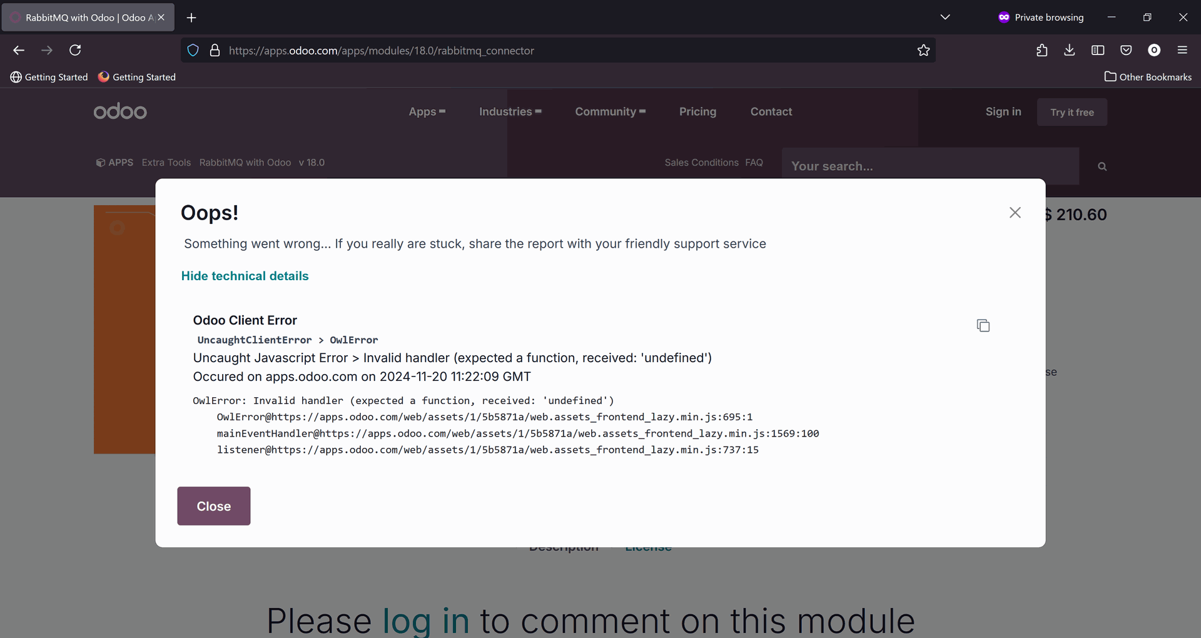The image size is (1201, 638).
Task: Click the browser forward arrow
Action: pyautogui.click(x=47, y=50)
